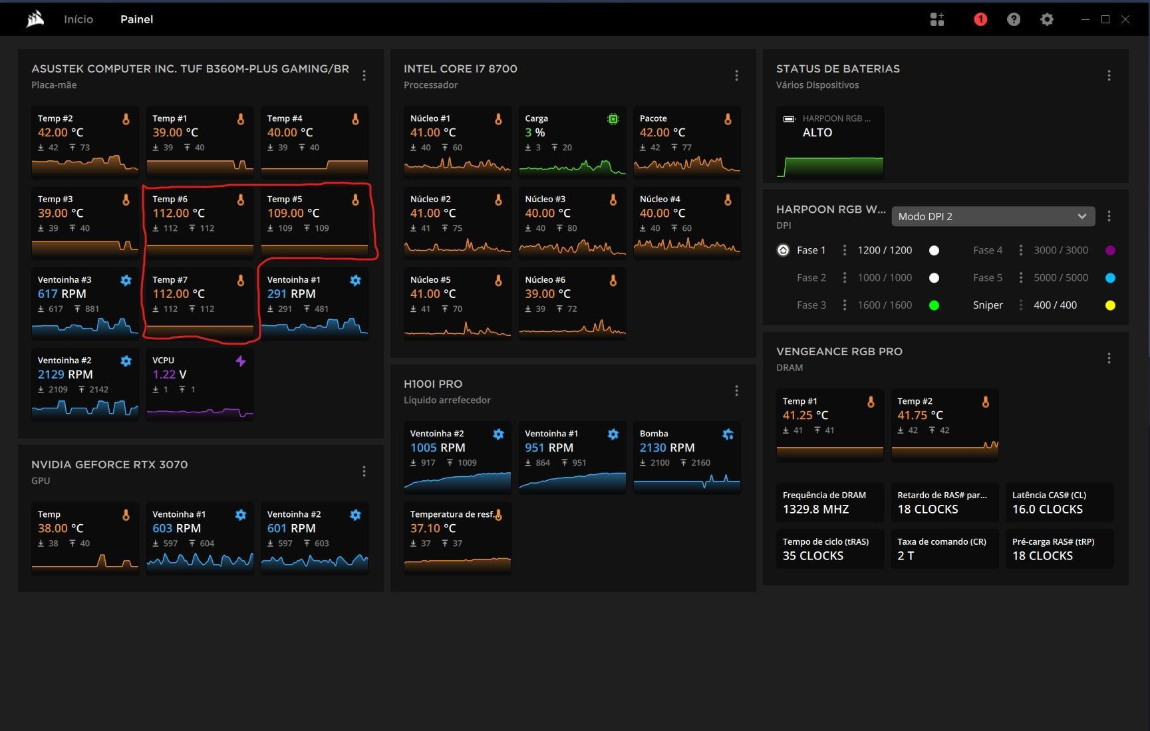Screen dimensions: 1150x731
Task: Click the motherboard Ventoinha #2 2129 RPM fan icon
Action: (126, 361)
